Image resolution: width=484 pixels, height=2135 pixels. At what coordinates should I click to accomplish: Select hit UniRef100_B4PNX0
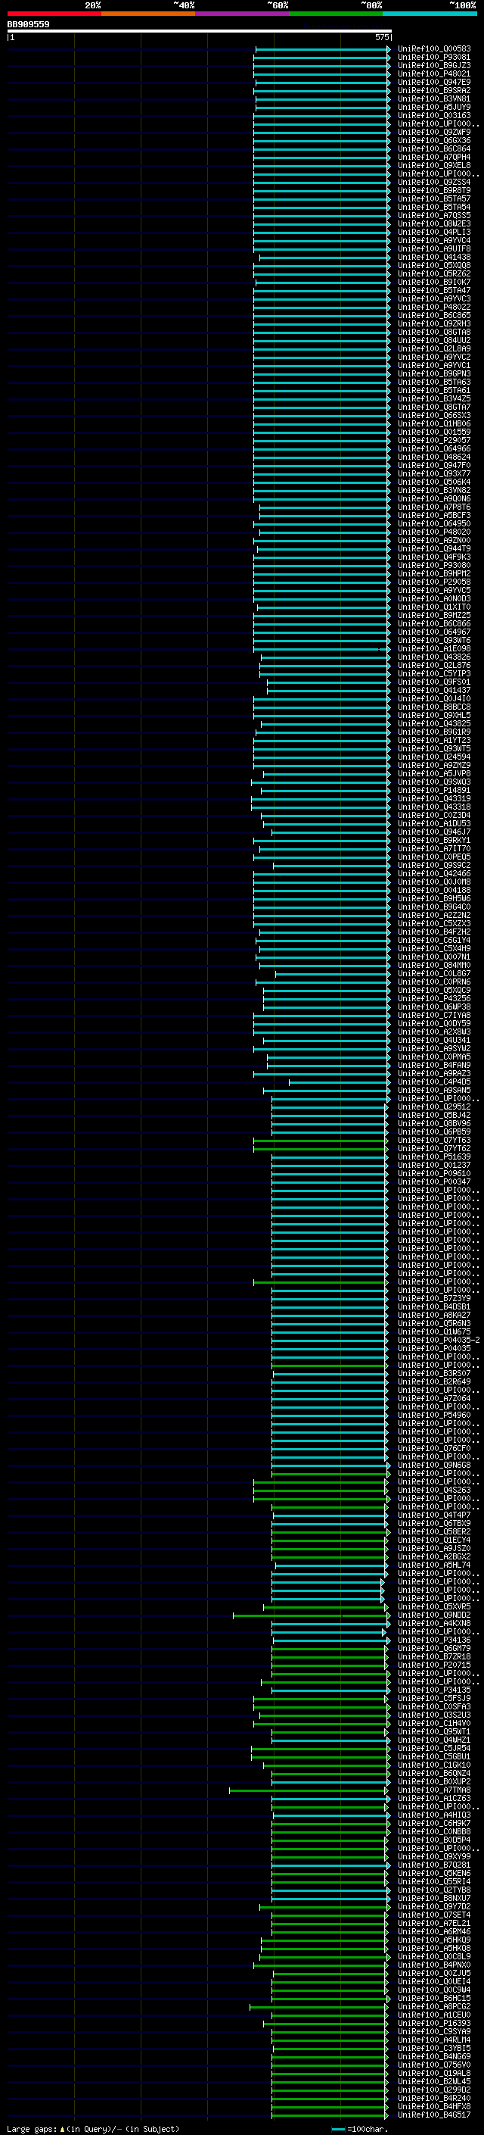tap(434, 1965)
